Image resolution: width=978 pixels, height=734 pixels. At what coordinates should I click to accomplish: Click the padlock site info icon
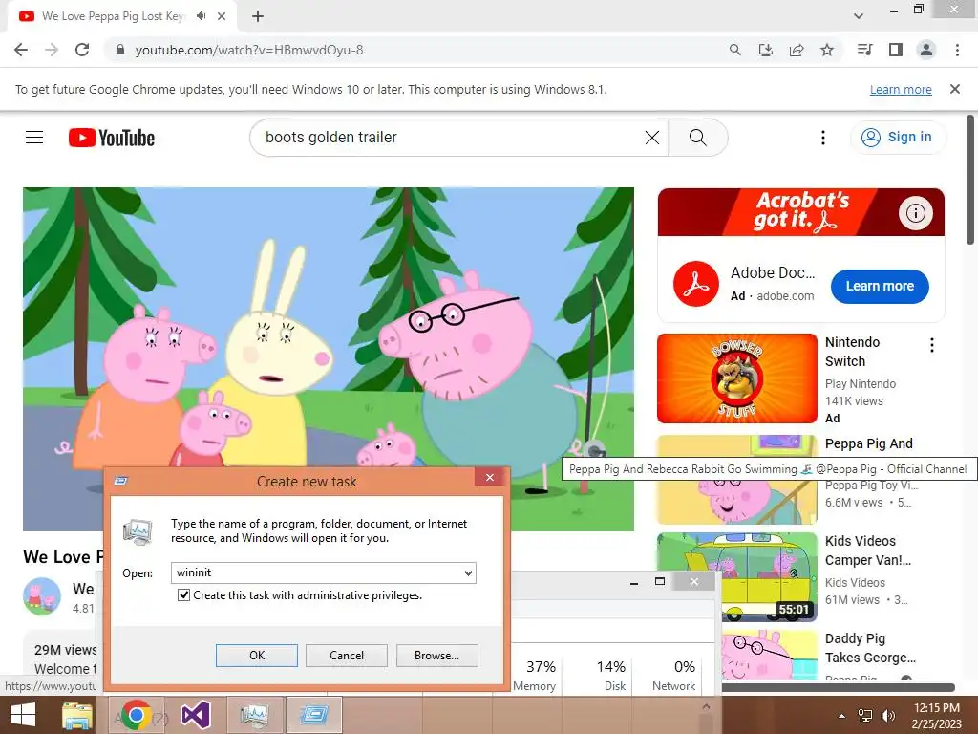click(120, 50)
